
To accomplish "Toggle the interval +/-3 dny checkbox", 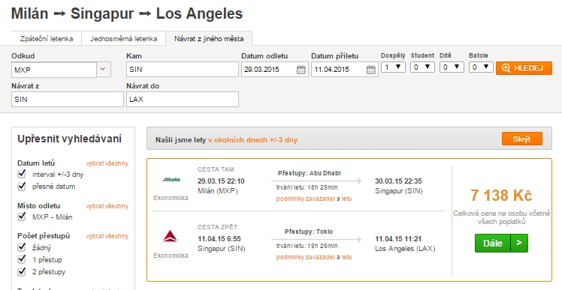I will [22, 174].
